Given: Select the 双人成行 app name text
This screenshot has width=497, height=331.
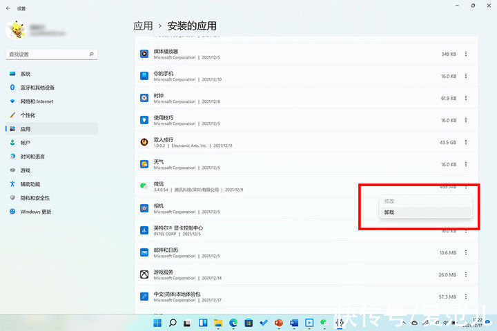Looking at the screenshot, I should [x=164, y=140].
